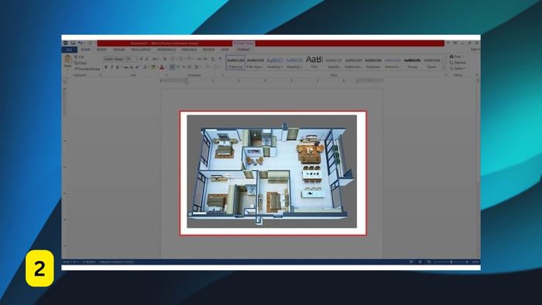Viewport: 542px width, 305px height.
Task: Apply the Heading 2 style
Action: pos(294,63)
